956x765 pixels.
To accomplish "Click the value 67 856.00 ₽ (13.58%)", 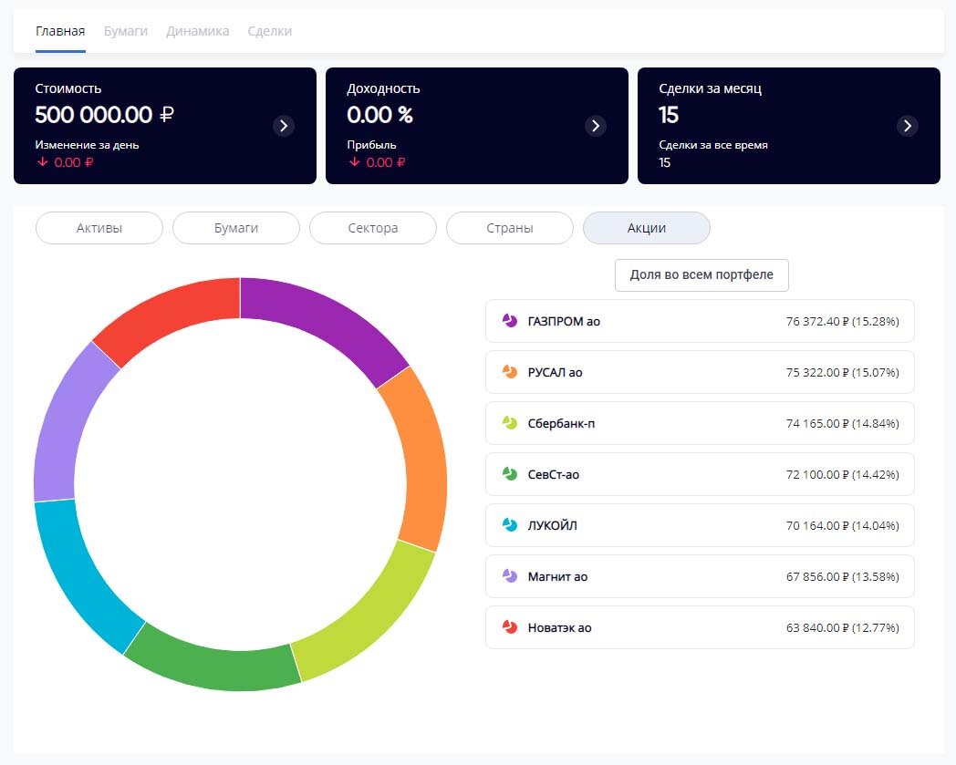I will 842,576.
